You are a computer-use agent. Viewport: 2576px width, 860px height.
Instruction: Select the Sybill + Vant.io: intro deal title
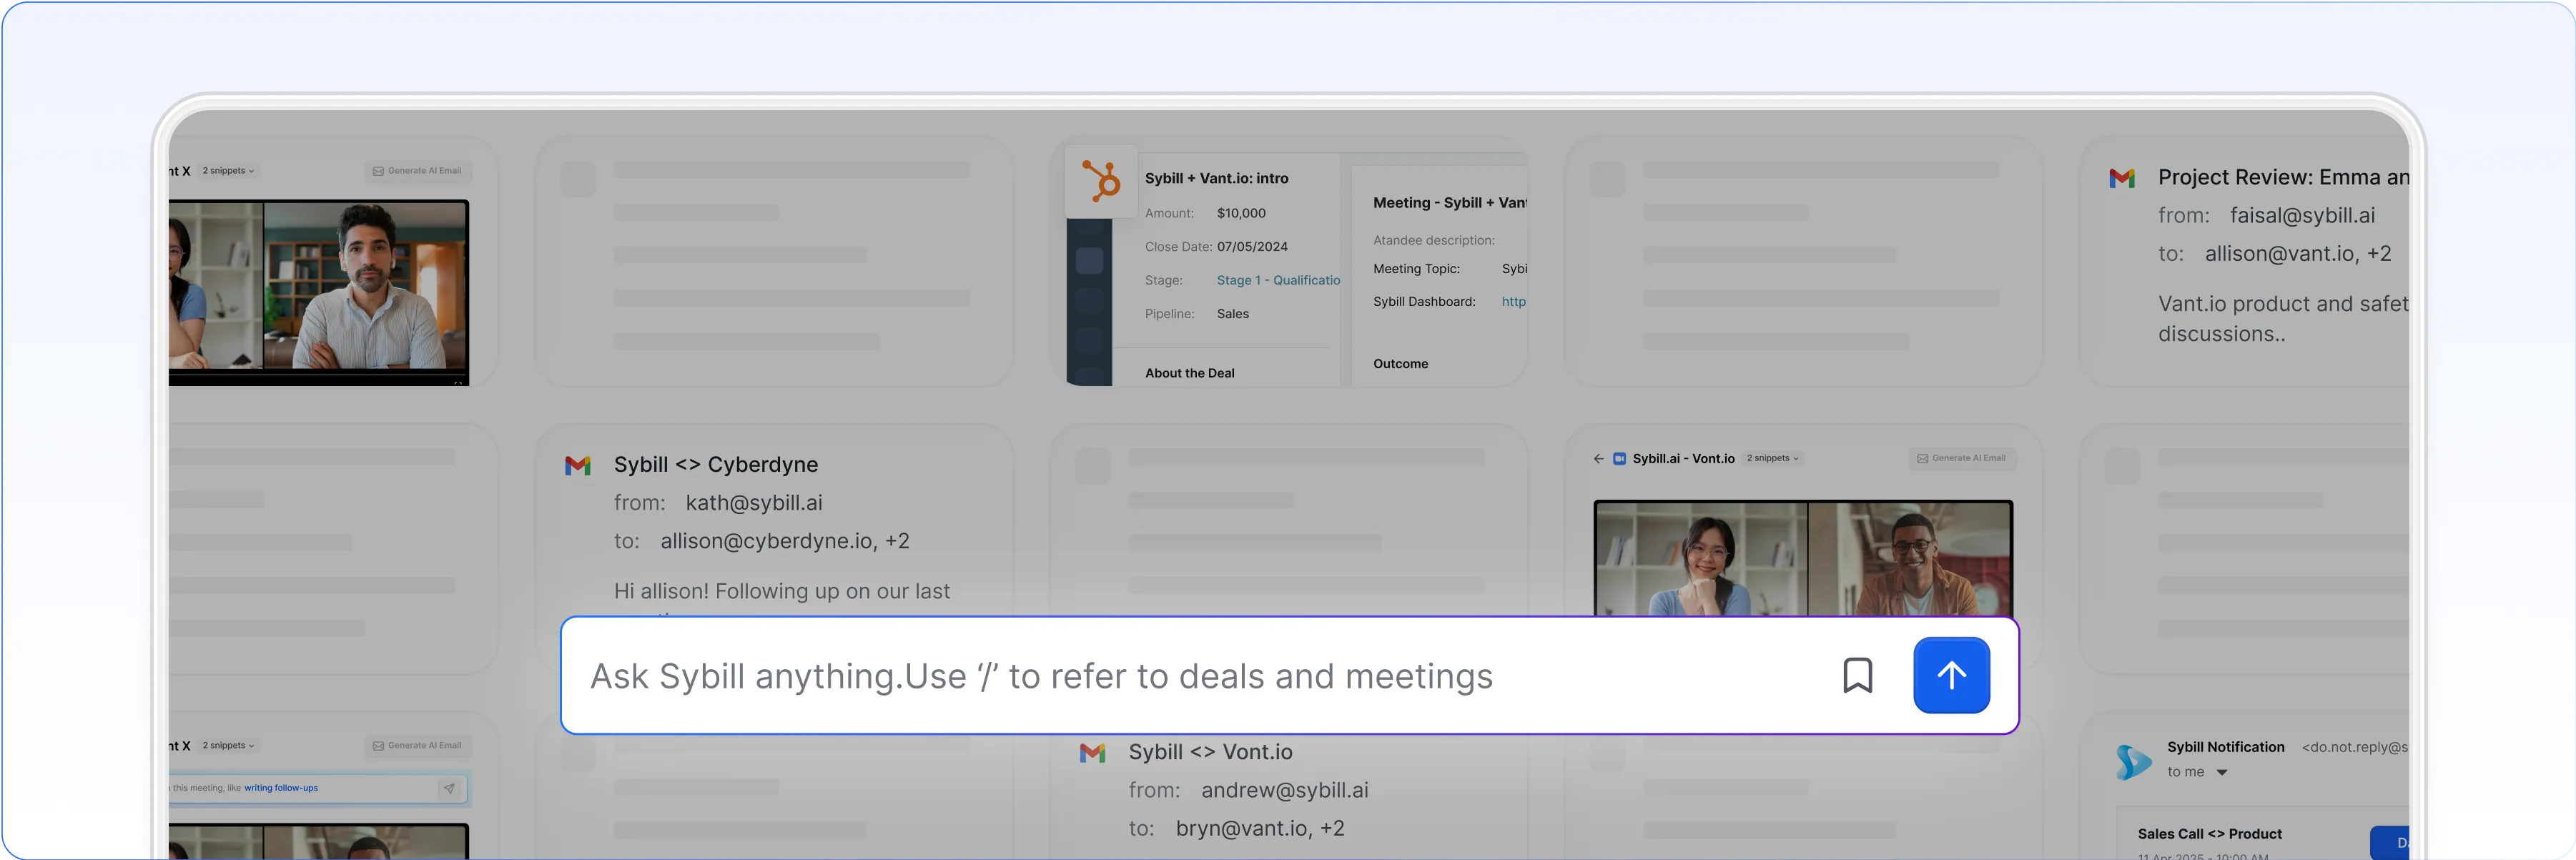click(x=1216, y=178)
